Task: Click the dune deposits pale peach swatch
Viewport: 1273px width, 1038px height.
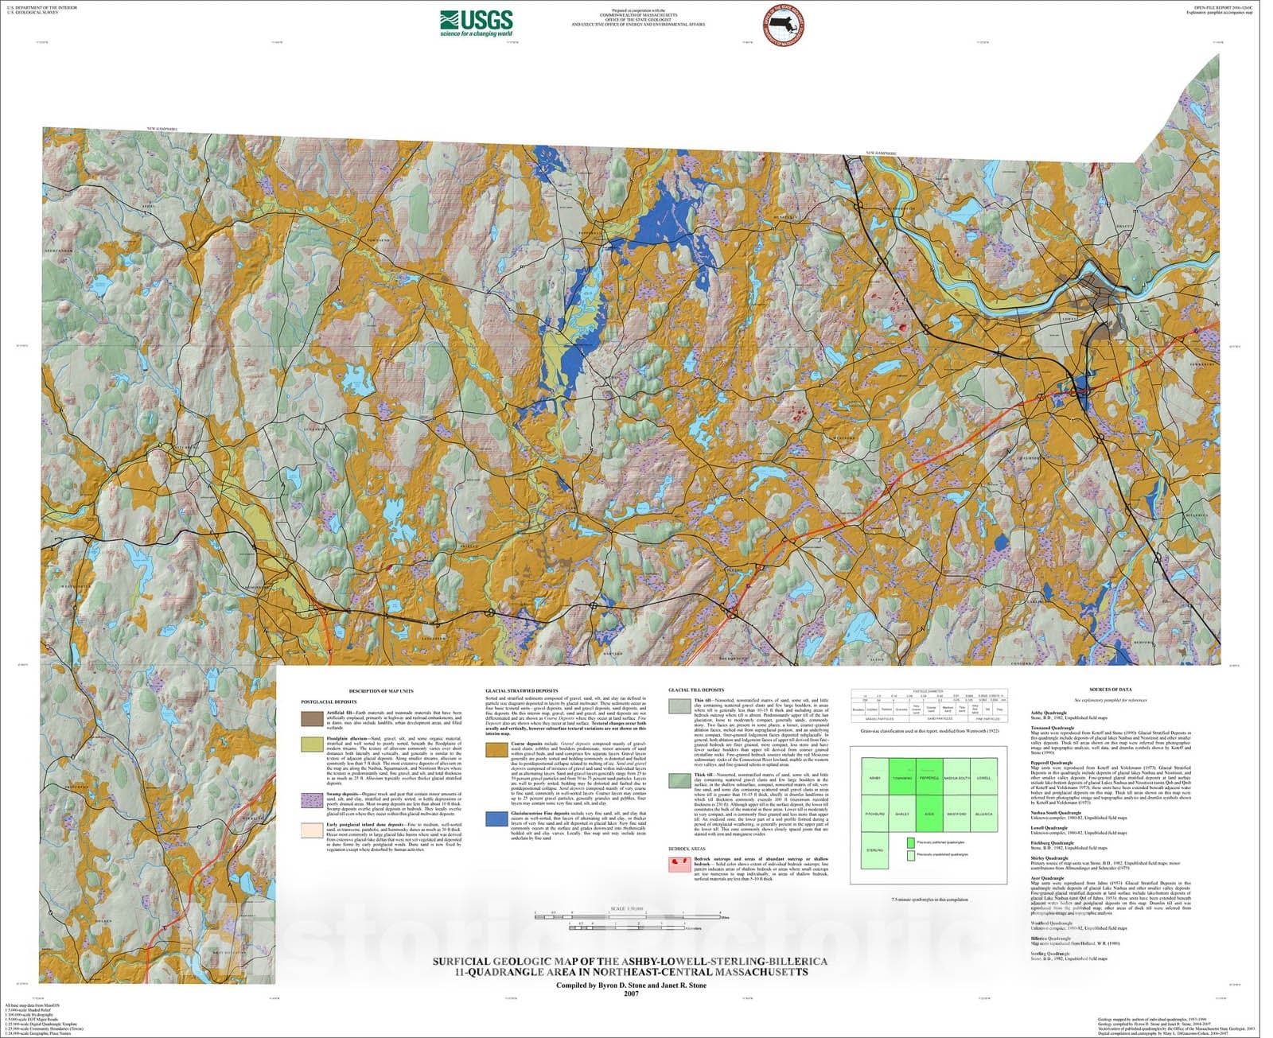Action: [x=312, y=830]
